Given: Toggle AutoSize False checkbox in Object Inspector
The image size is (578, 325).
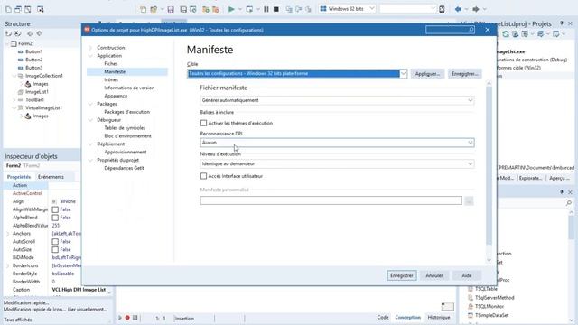Looking at the screenshot, I should (x=55, y=249).
